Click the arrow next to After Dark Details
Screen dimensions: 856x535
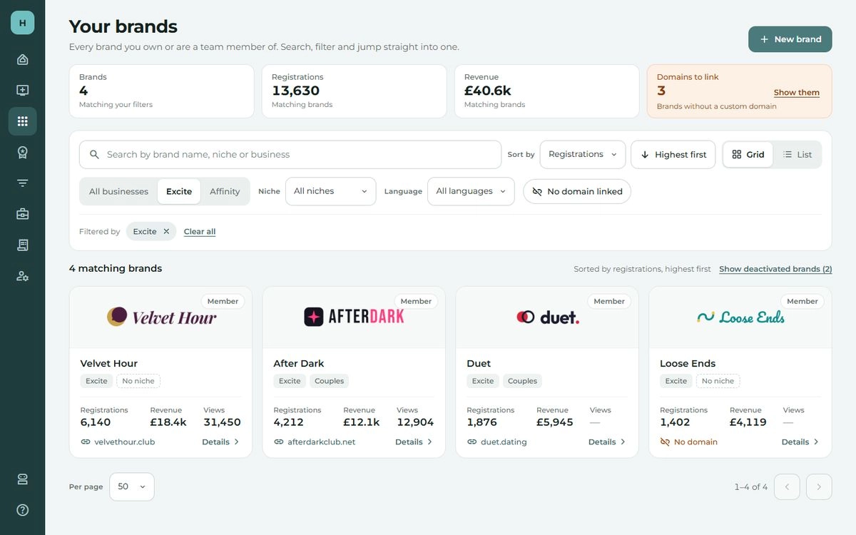(x=430, y=442)
